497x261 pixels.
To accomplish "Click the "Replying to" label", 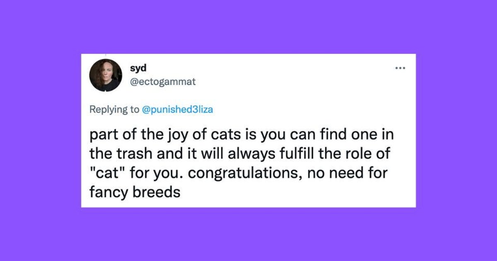I will tap(115, 110).
